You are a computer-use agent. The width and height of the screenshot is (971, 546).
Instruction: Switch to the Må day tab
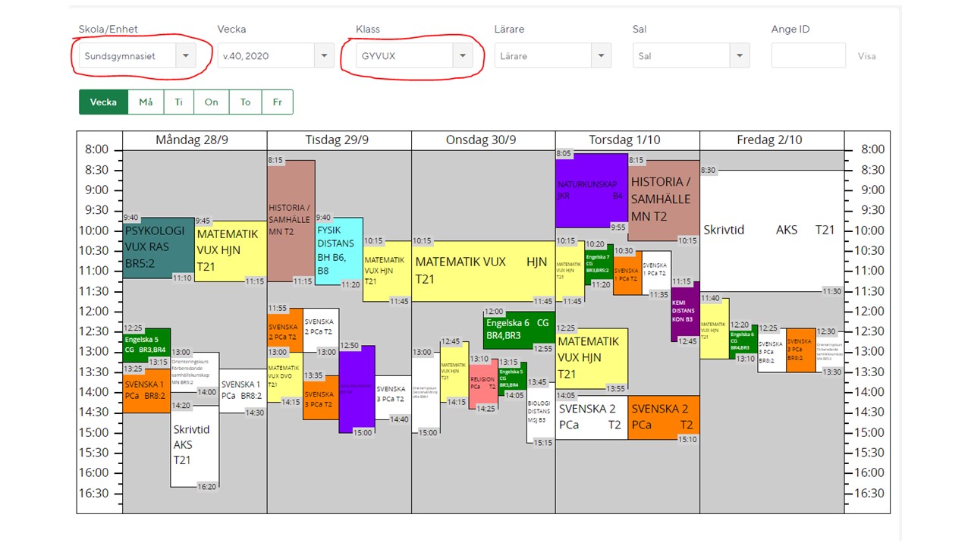(146, 102)
